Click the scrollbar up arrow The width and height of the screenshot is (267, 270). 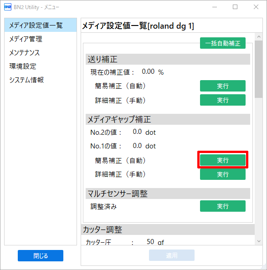(x=259, y=37)
